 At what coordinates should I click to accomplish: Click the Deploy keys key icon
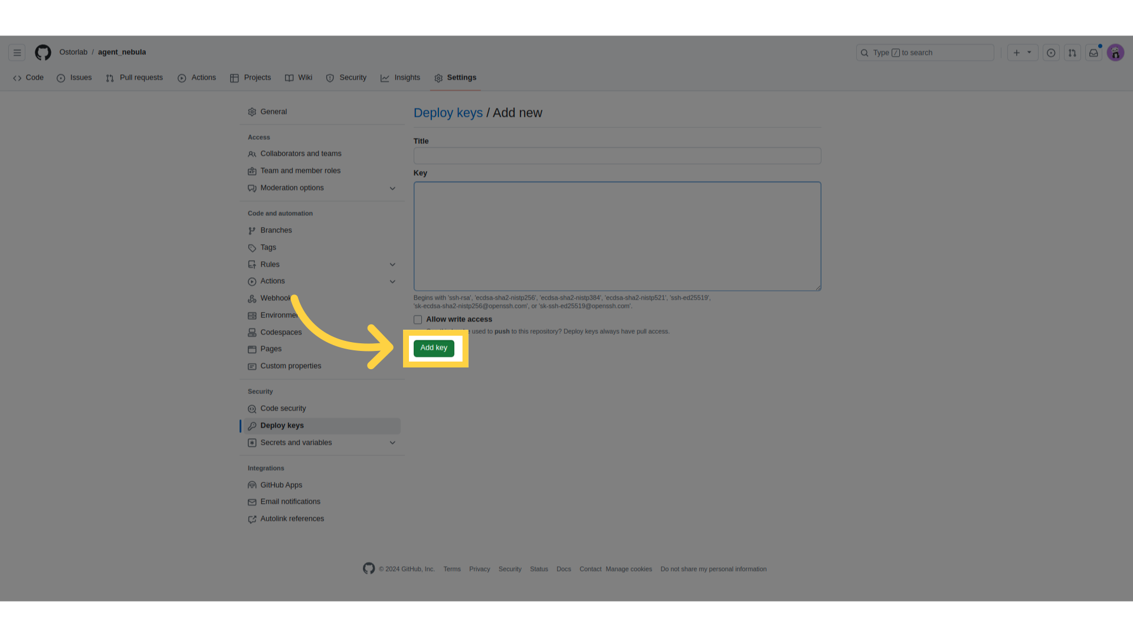pos(252,426)
